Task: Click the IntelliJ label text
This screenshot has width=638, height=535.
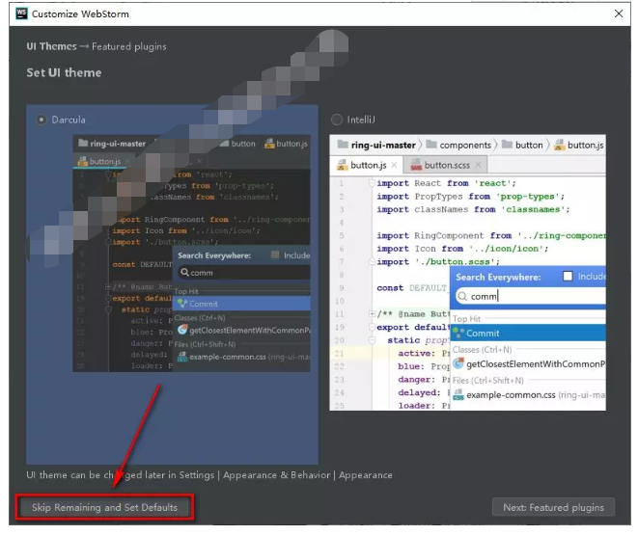Action: (x=360, y=120)
